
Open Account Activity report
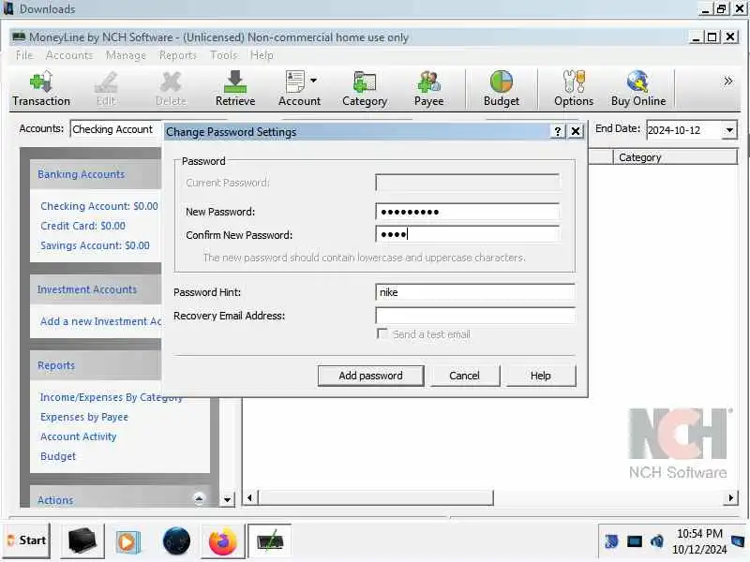(79, 436)
